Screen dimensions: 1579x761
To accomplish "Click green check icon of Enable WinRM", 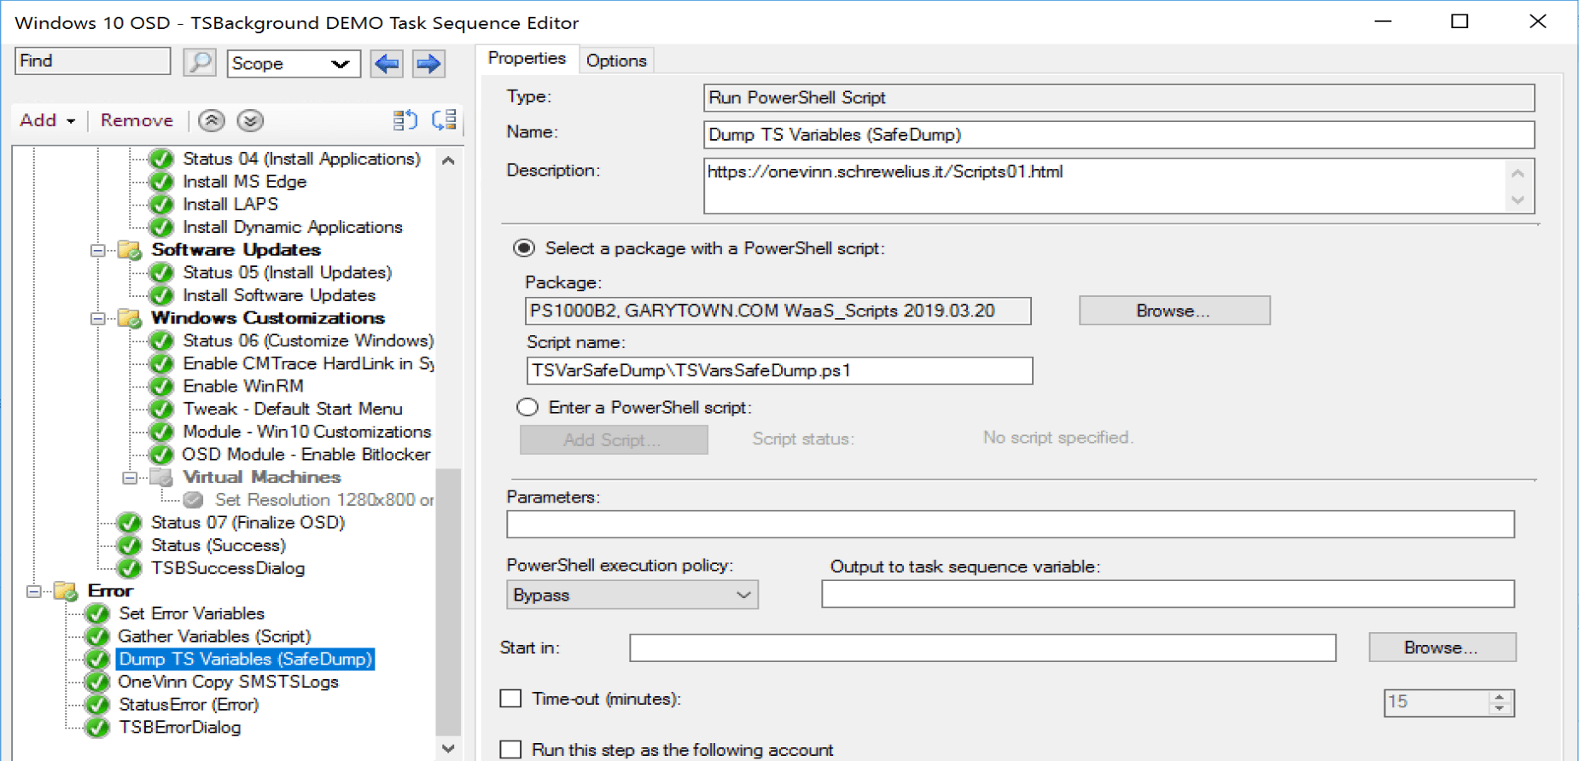I will point(161,386).
